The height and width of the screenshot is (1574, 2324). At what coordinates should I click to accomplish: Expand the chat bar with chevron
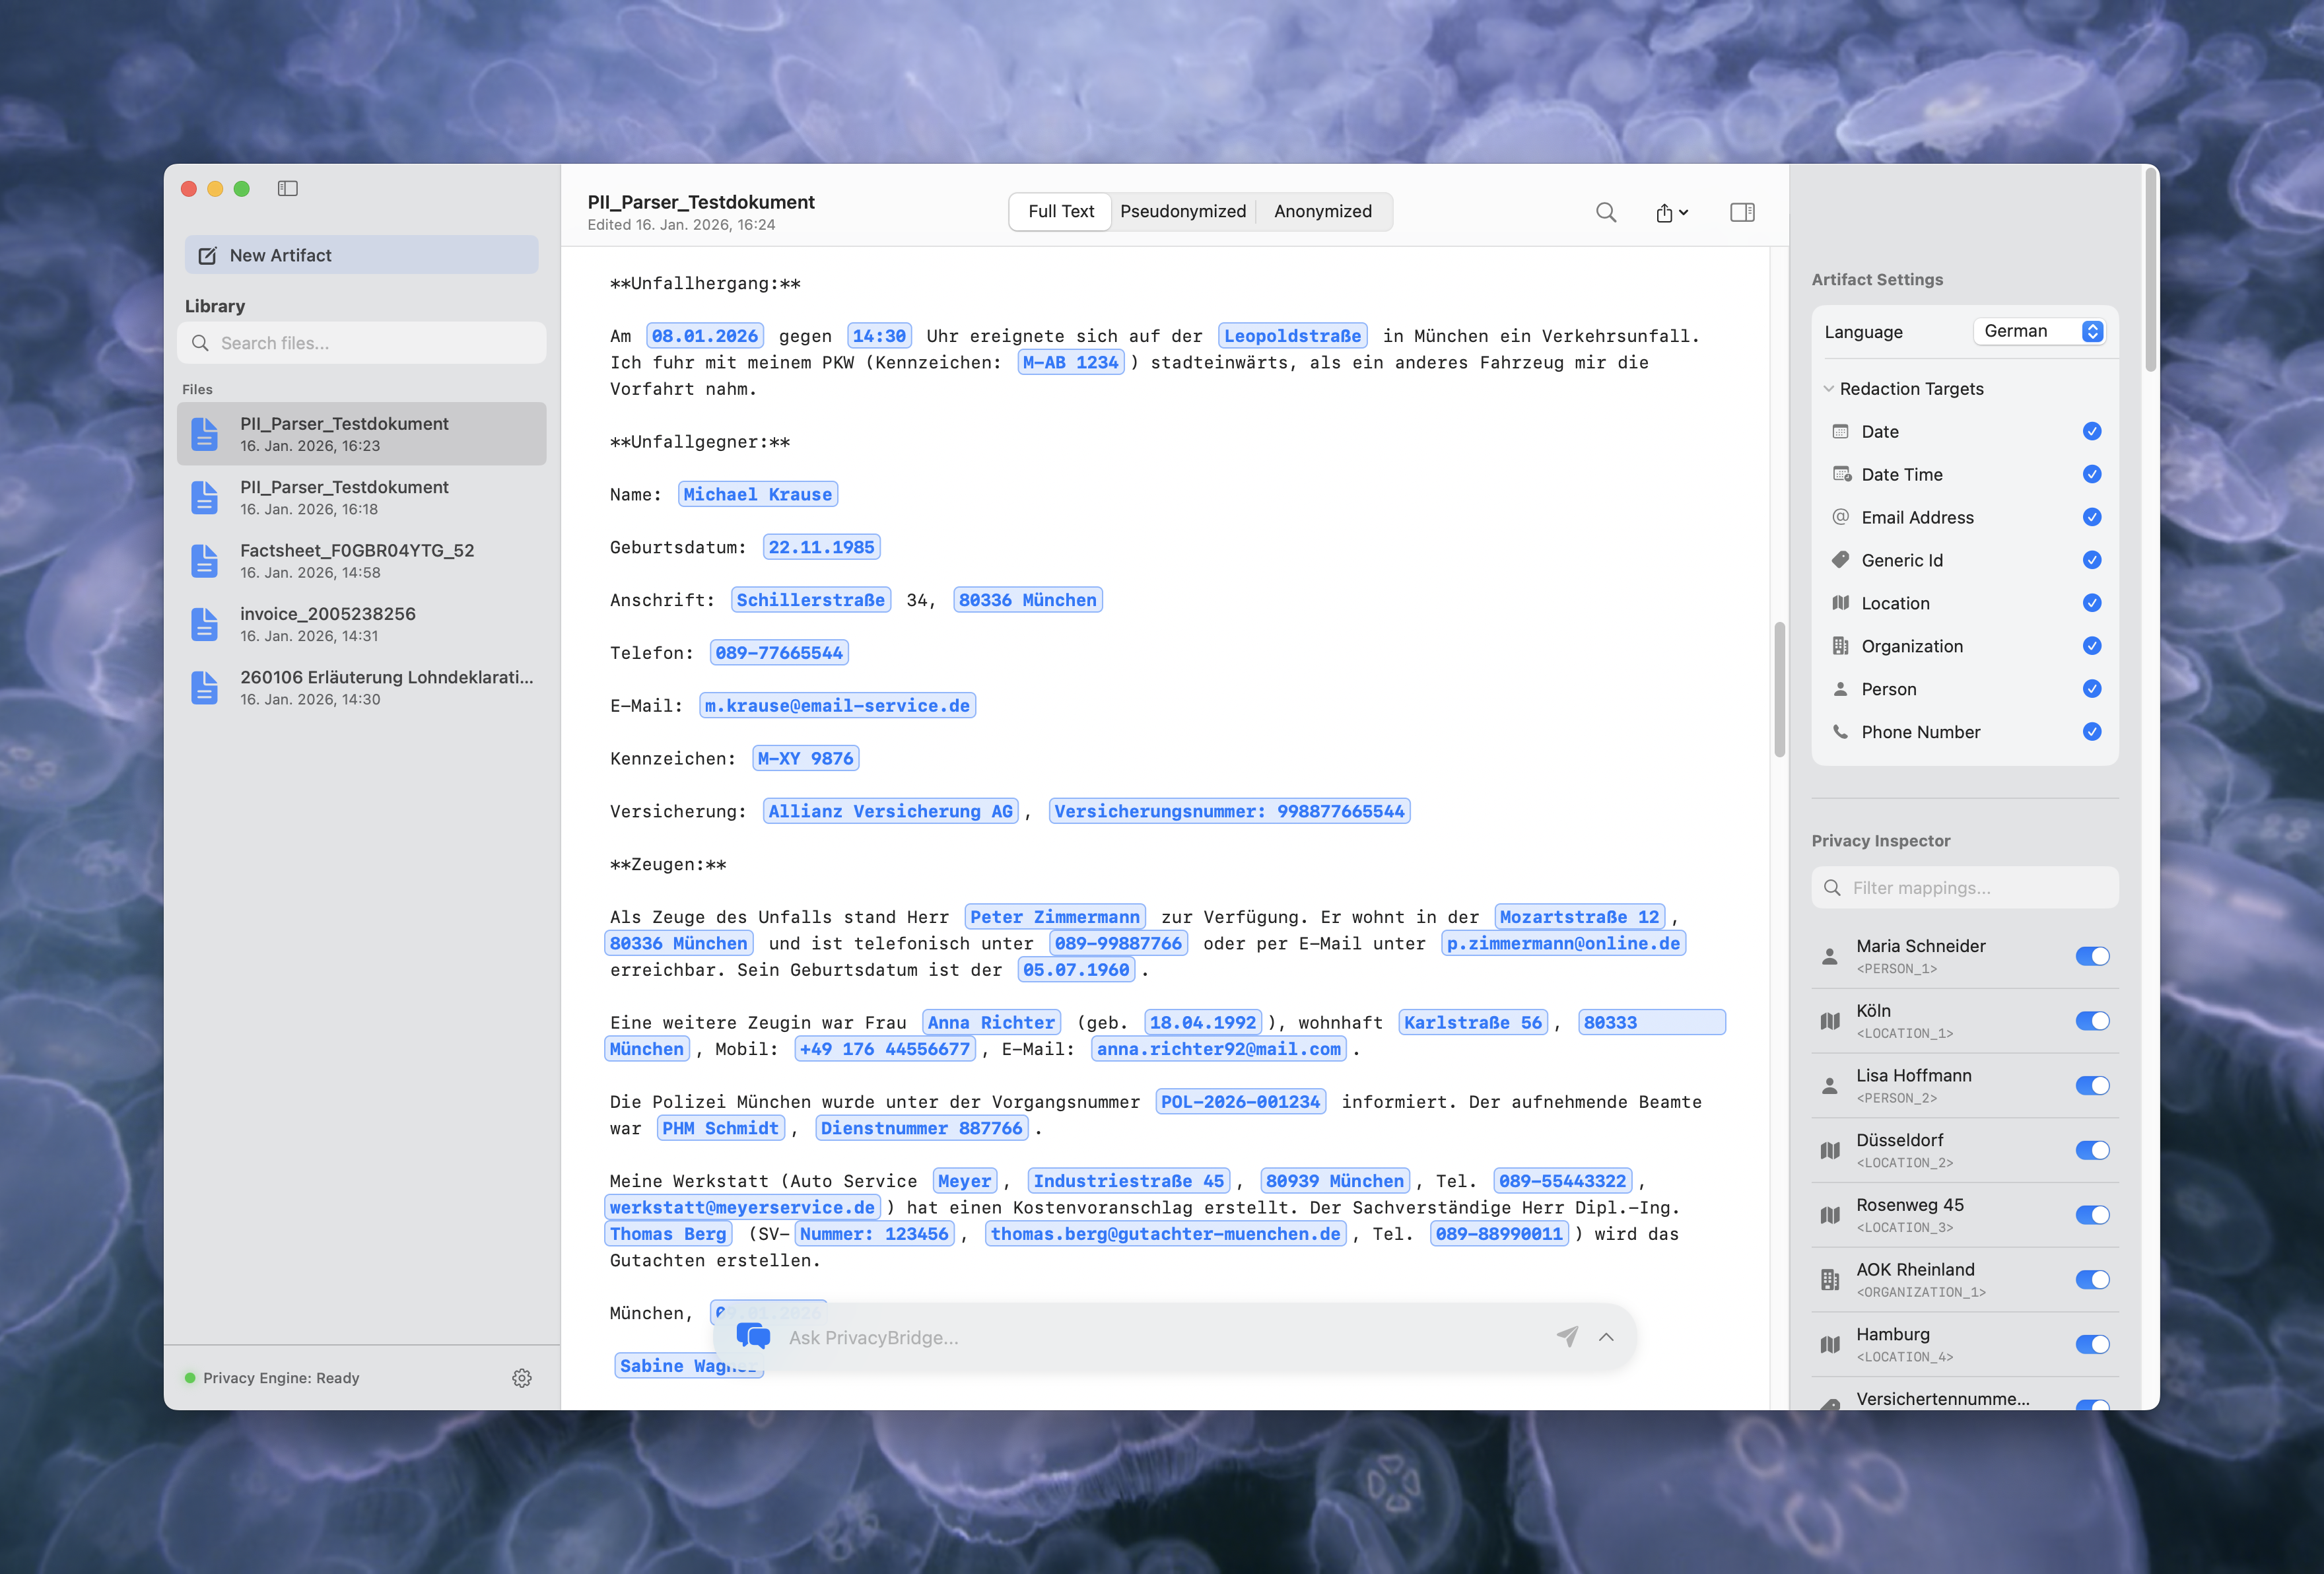pos(1606,1337)
